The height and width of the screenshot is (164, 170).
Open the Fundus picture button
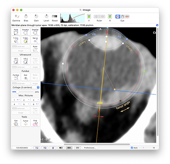[16, 77]
